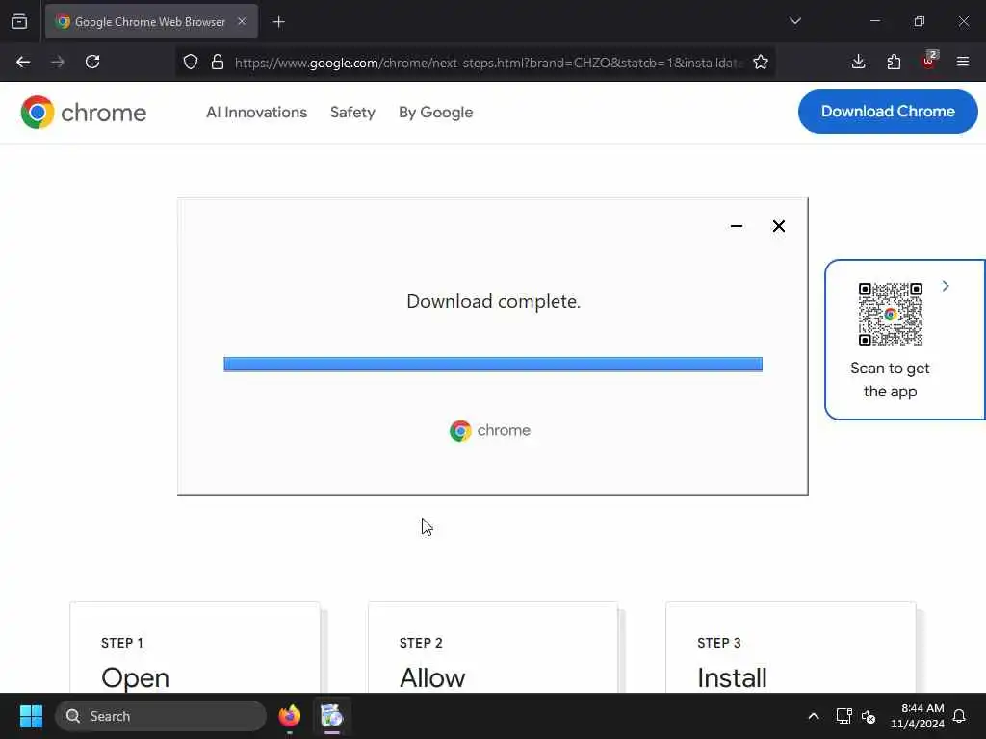Expand the Scan to get the app chevron
Viewport: 986px width, 739px height.
[x=946, y=286]
